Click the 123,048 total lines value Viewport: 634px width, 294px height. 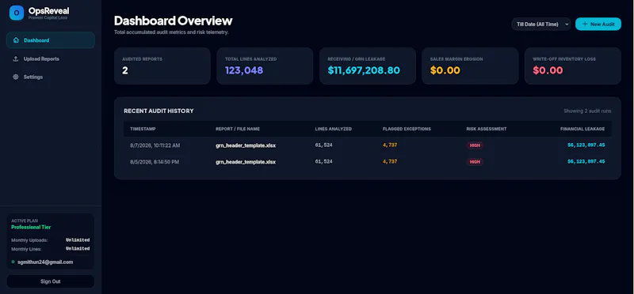244,70
